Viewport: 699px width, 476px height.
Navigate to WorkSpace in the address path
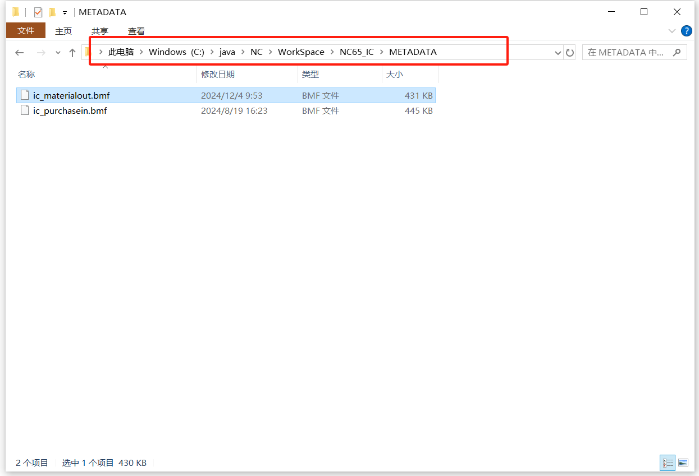coord(301,52)
